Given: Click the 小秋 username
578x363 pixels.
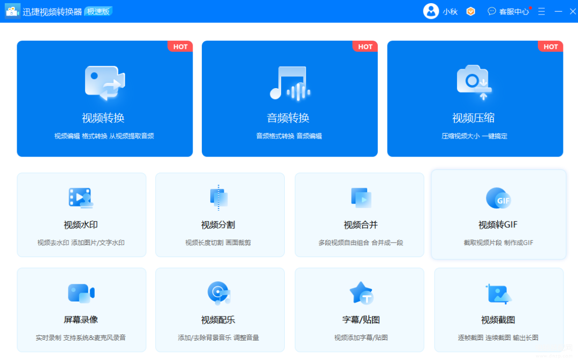Looking at the screenshot, I should tap(450, 12).
